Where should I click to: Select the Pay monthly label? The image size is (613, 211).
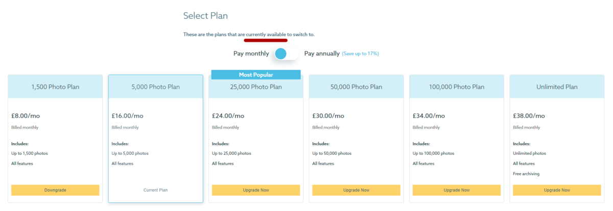pyautogui.click(x=251, y=54)
